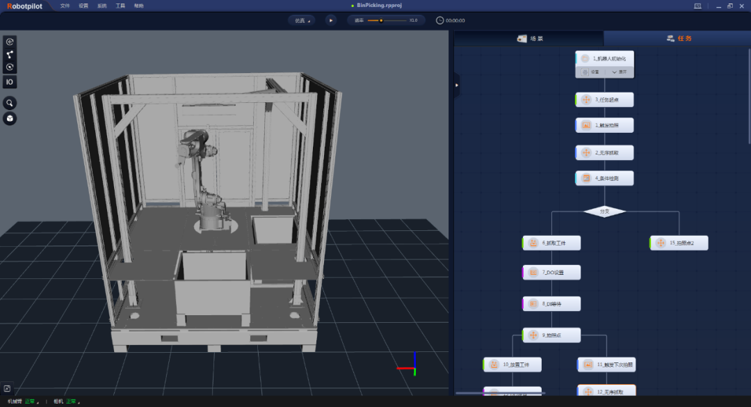Click the gear settings icon in node 1
The height and width of the screenshot is (407, 751).
tap(585, 72)
